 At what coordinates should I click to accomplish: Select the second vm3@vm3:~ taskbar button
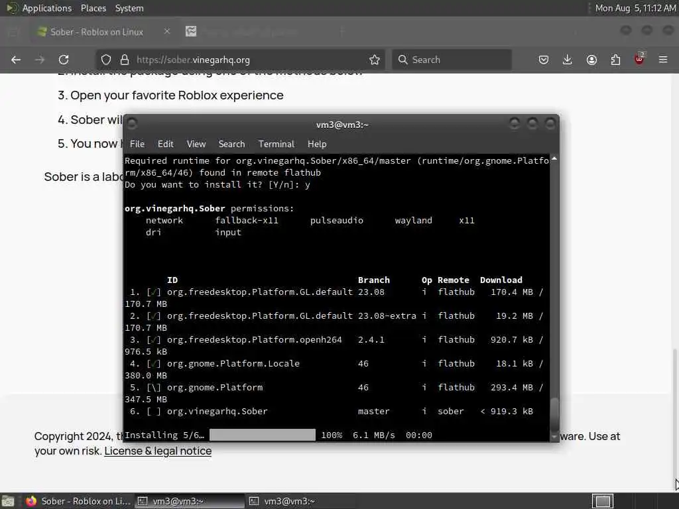[301, 501]
